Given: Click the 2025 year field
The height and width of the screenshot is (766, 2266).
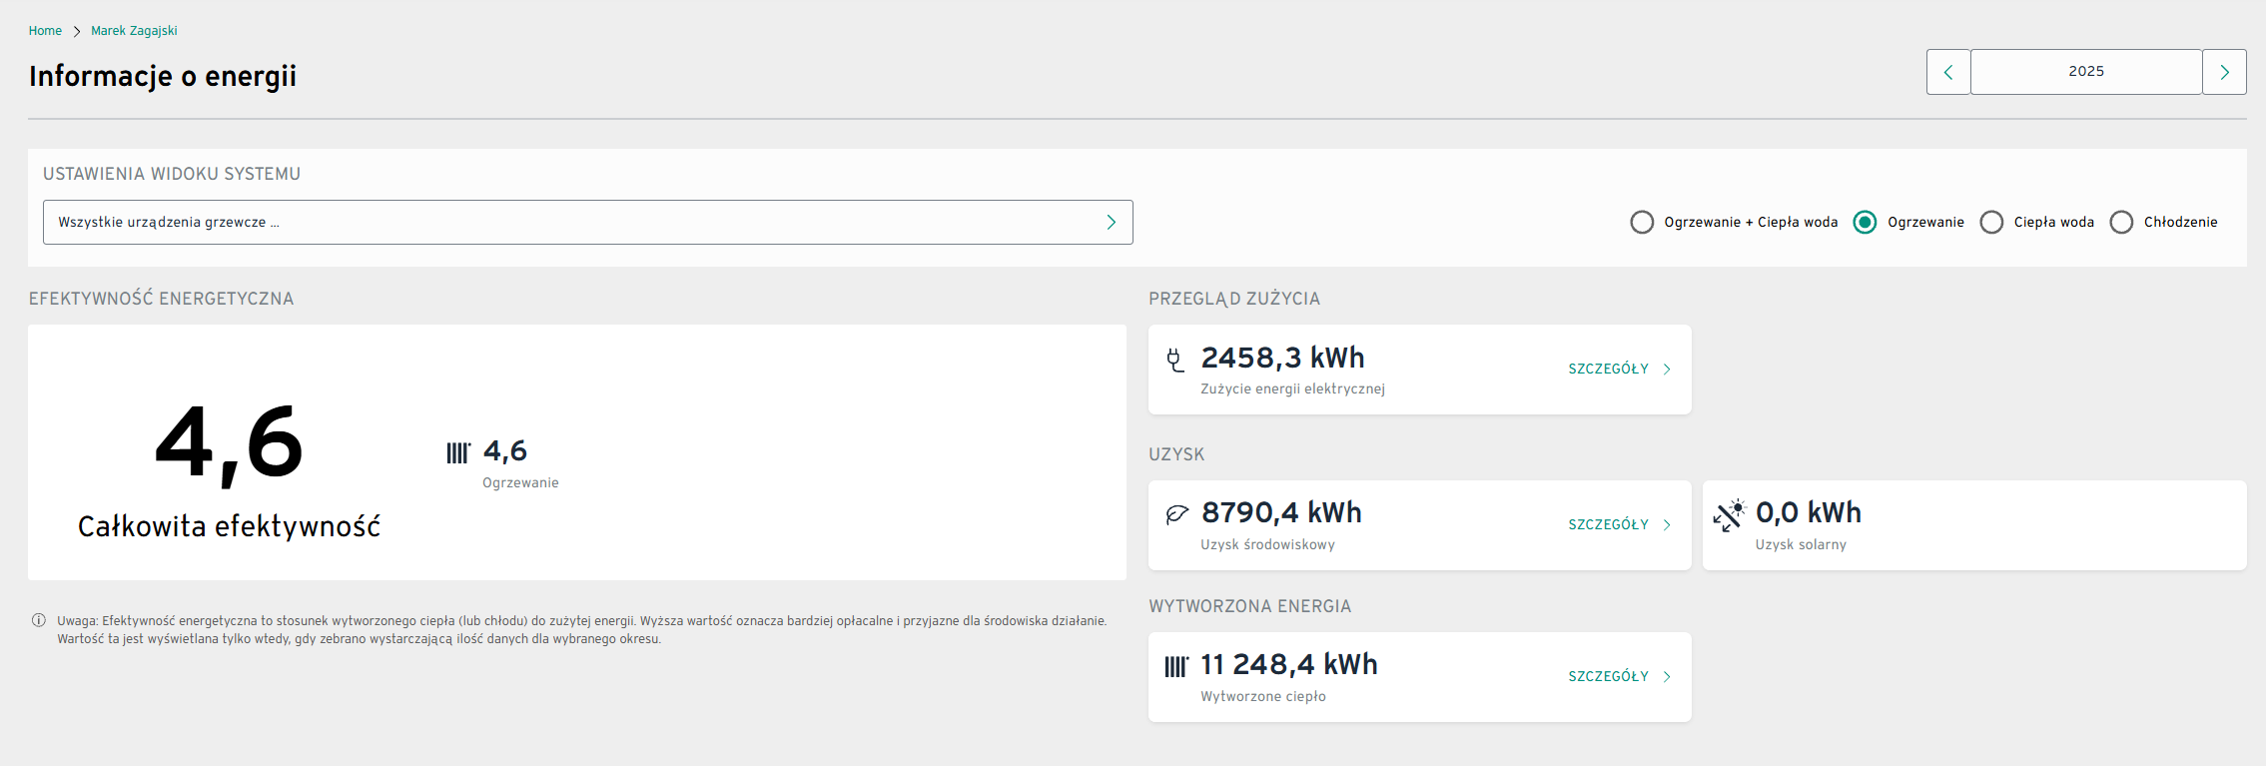Looking at the screenshot, I should pyautogui.click(x=2085, y=72).
